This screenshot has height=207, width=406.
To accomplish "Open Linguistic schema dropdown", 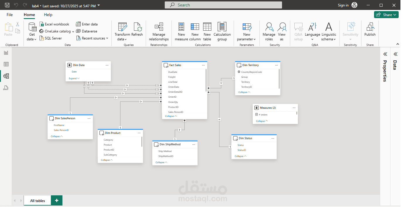I will pos(329,32).
